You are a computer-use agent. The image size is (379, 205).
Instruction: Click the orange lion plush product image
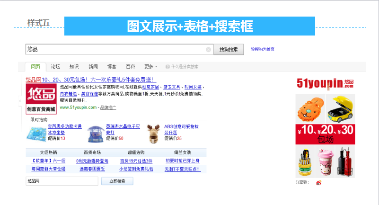coord(310,109)
